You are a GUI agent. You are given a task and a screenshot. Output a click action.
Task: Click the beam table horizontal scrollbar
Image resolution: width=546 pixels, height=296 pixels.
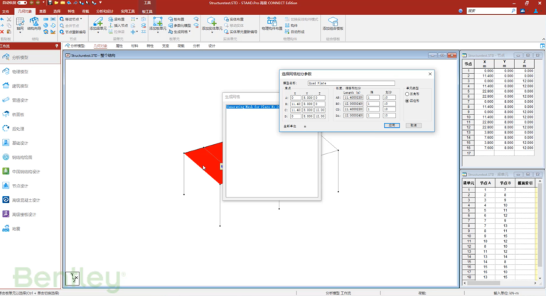pos(500,283)
